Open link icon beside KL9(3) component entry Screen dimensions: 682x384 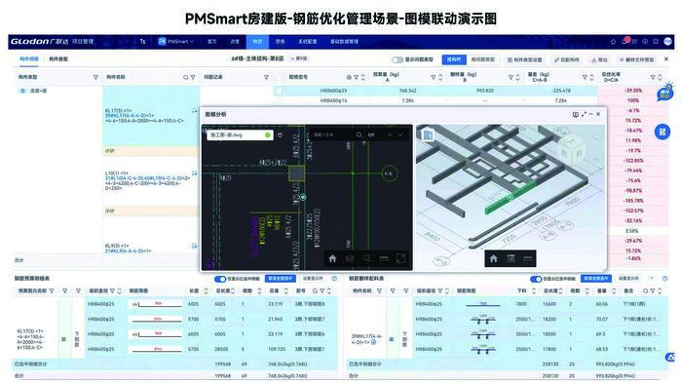click(195, 247)
